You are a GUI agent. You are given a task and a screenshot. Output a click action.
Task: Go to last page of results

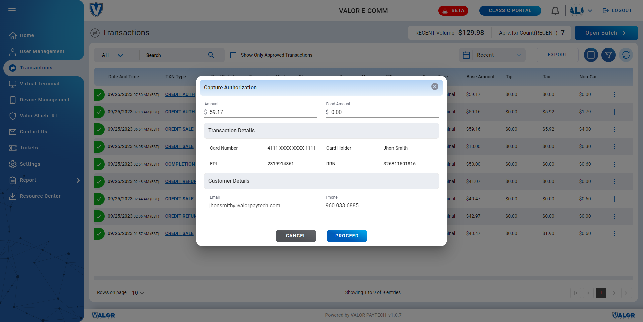pos(627,293)
